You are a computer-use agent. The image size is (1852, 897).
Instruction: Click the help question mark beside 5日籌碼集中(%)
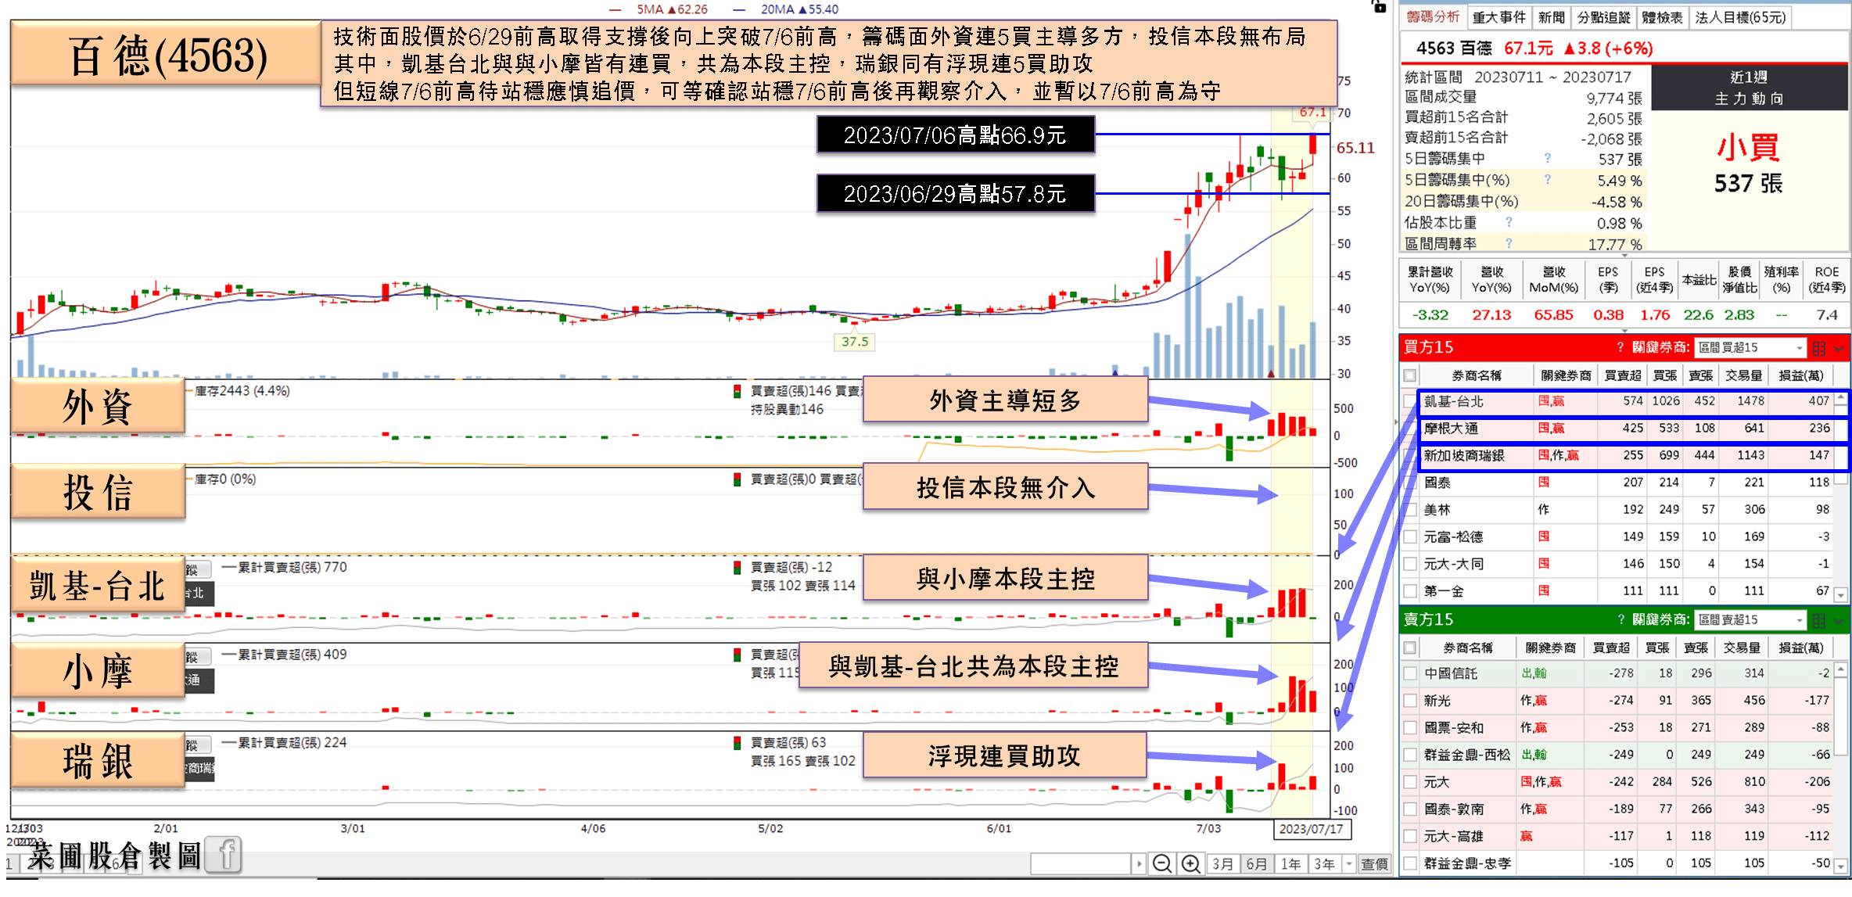[1547, 180]
